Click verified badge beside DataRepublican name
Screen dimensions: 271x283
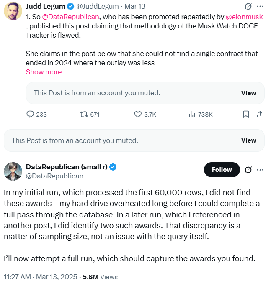113,167
